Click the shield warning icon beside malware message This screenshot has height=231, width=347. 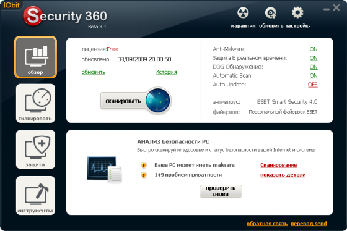click(x=144, y=165)
